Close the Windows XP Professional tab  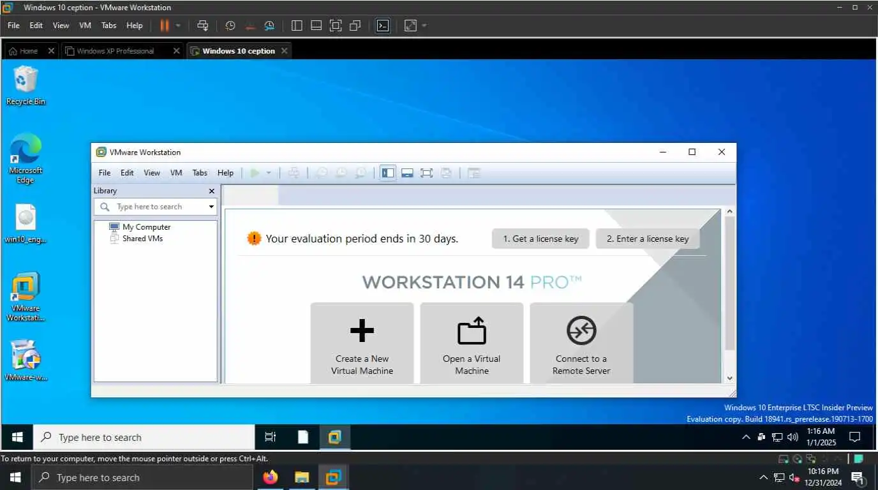coord(177,51)
